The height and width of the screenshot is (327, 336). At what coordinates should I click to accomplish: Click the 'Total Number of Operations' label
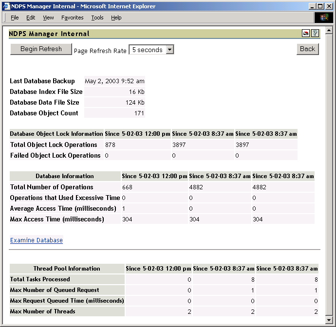(x=52, y=187)
